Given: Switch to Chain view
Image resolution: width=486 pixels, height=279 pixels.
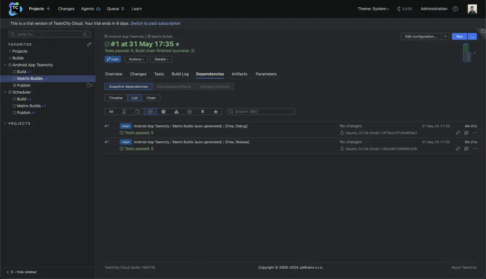Looking at the screenshot, I should (x=151, y=98).
